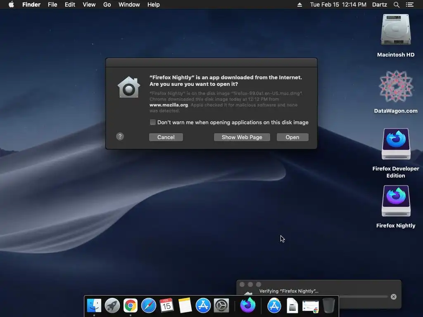Image resolution: width=423 pixels, height=317 pixels.
Task: Open App Store icon beside Notes
Action: (x=203, y=306)
